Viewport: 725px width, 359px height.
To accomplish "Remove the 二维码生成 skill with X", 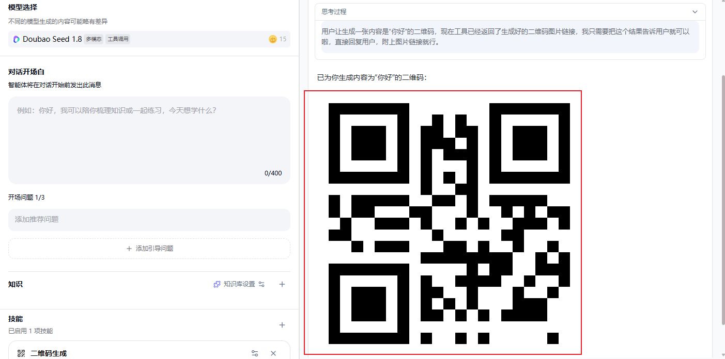I will tap(273, 353).
